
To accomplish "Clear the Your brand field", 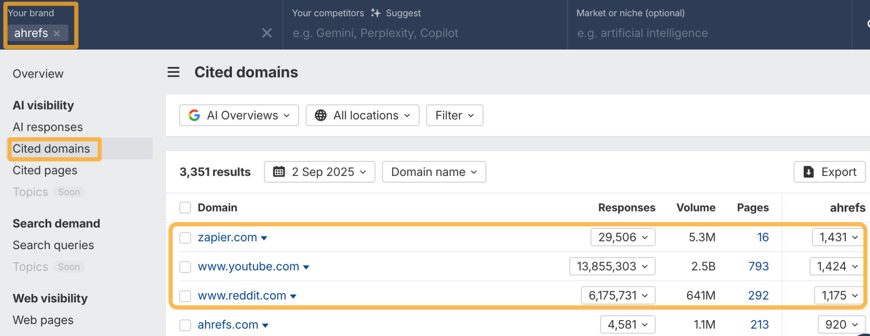I will click(x=267, y=33).
